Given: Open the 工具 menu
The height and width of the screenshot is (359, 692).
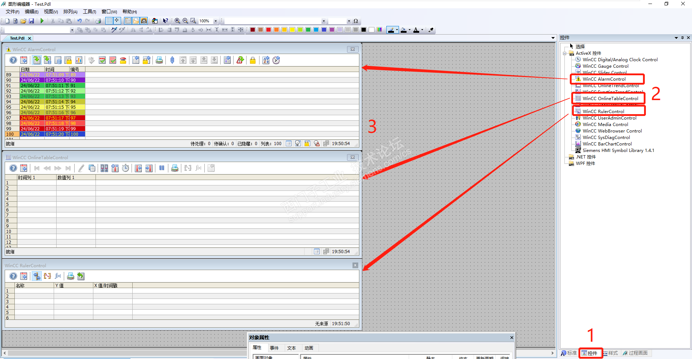Looking at the screenshot, I should tap(89, 12).
